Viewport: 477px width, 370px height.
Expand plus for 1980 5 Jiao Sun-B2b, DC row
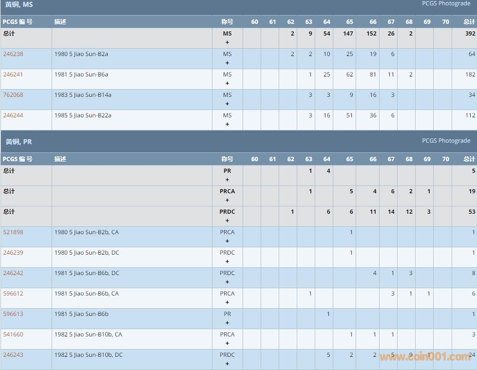(x=227, y=261)
